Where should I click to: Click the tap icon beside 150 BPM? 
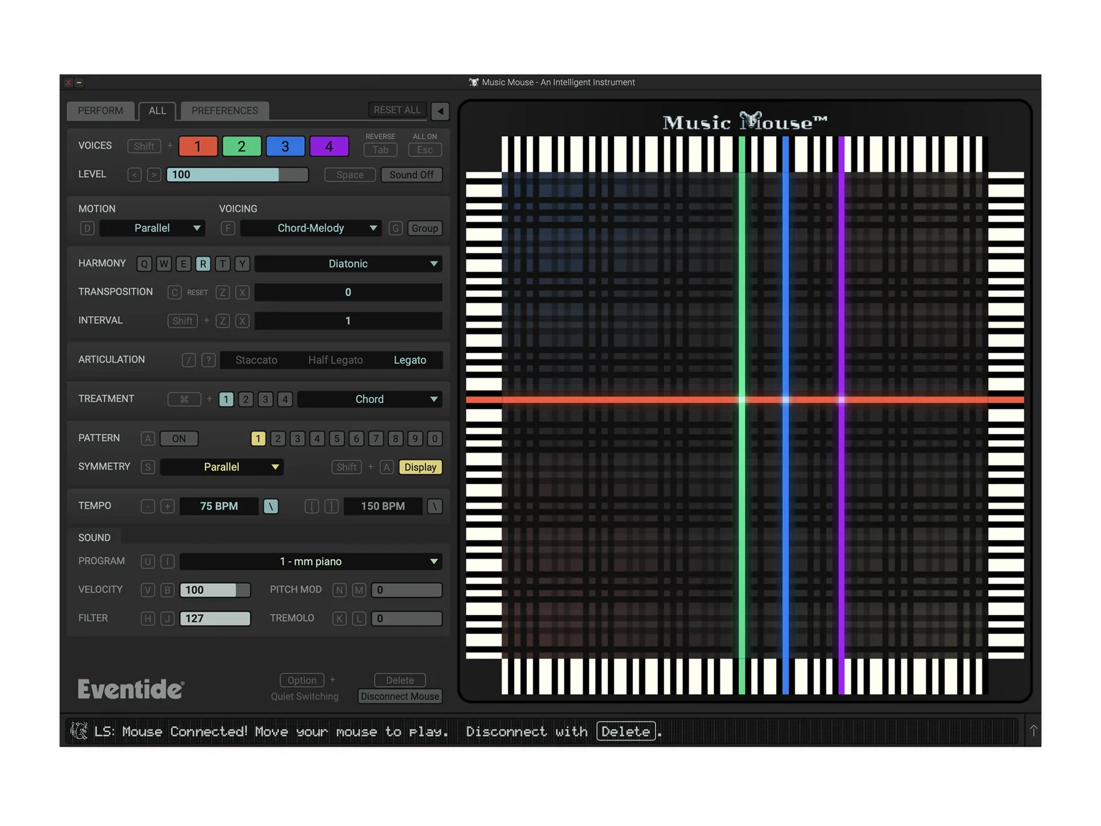tap(434, 506)
